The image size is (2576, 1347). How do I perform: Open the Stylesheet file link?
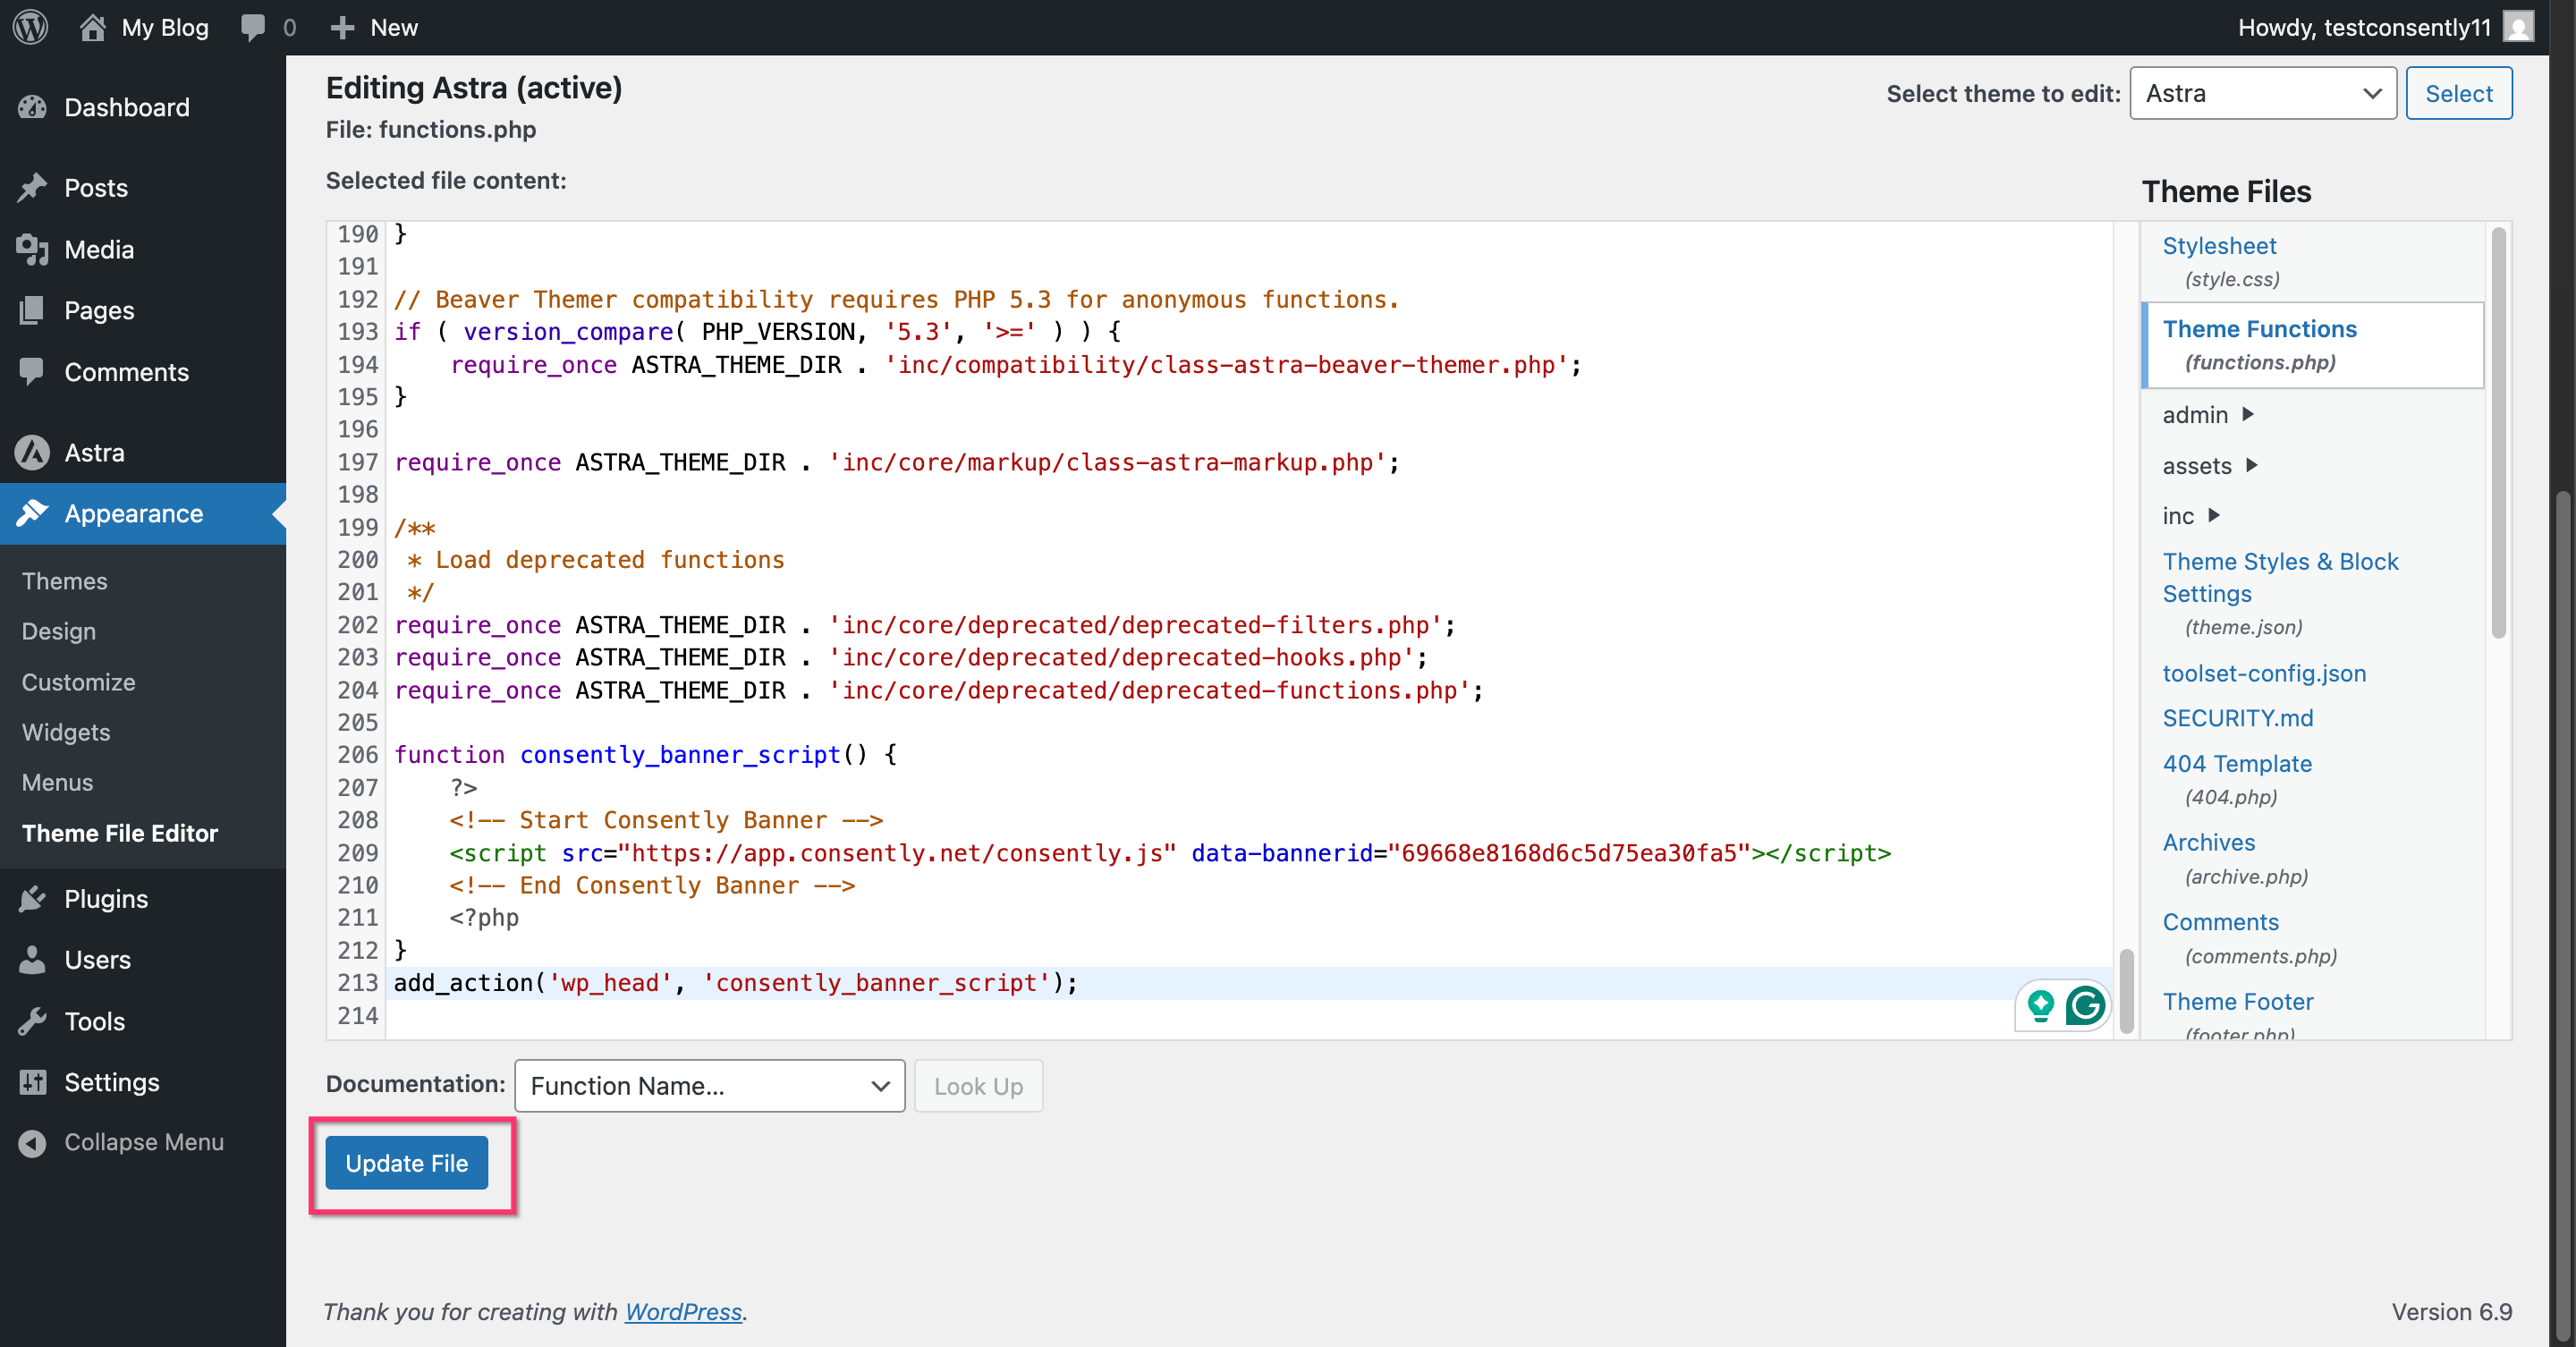[2219, 246]
